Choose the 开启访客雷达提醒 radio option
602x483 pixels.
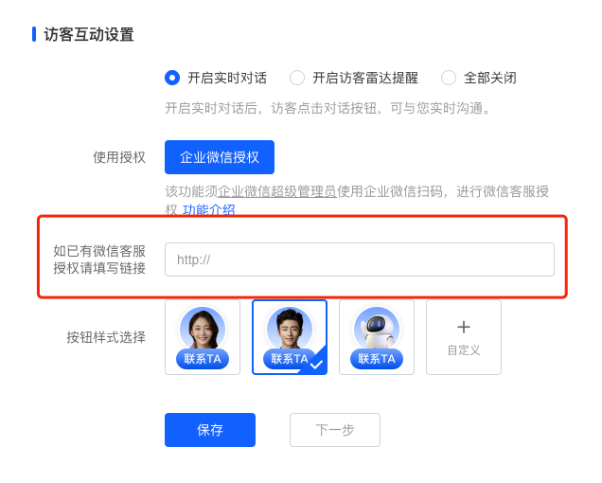point(297,78)
